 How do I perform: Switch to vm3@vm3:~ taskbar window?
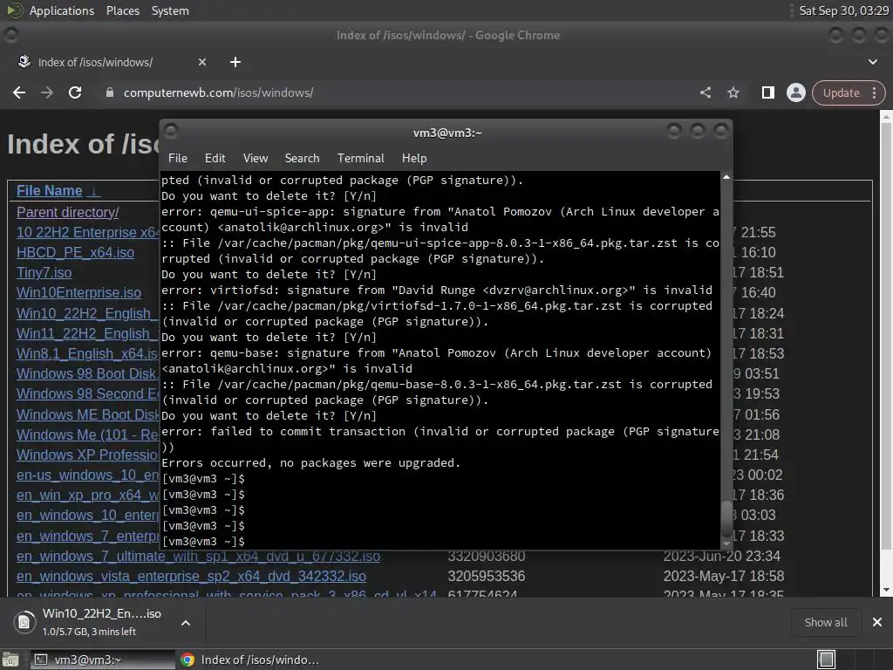[103, 660]
